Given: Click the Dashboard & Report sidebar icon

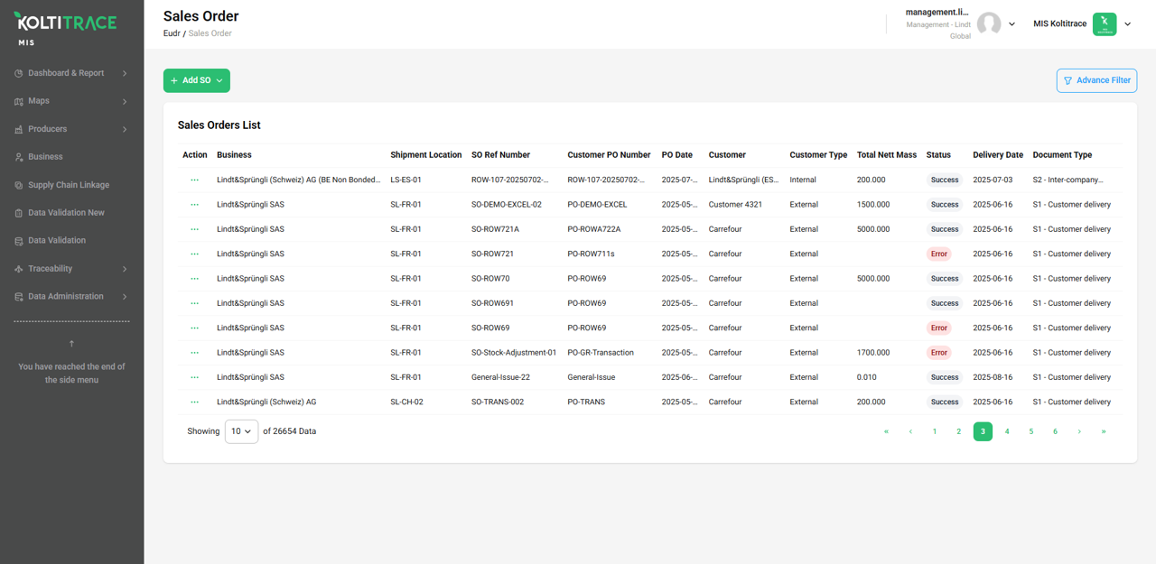Looking at the screenshot, I should [19, 73].
